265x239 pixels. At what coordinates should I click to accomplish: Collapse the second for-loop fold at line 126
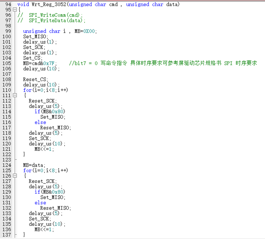coord(15,176)
